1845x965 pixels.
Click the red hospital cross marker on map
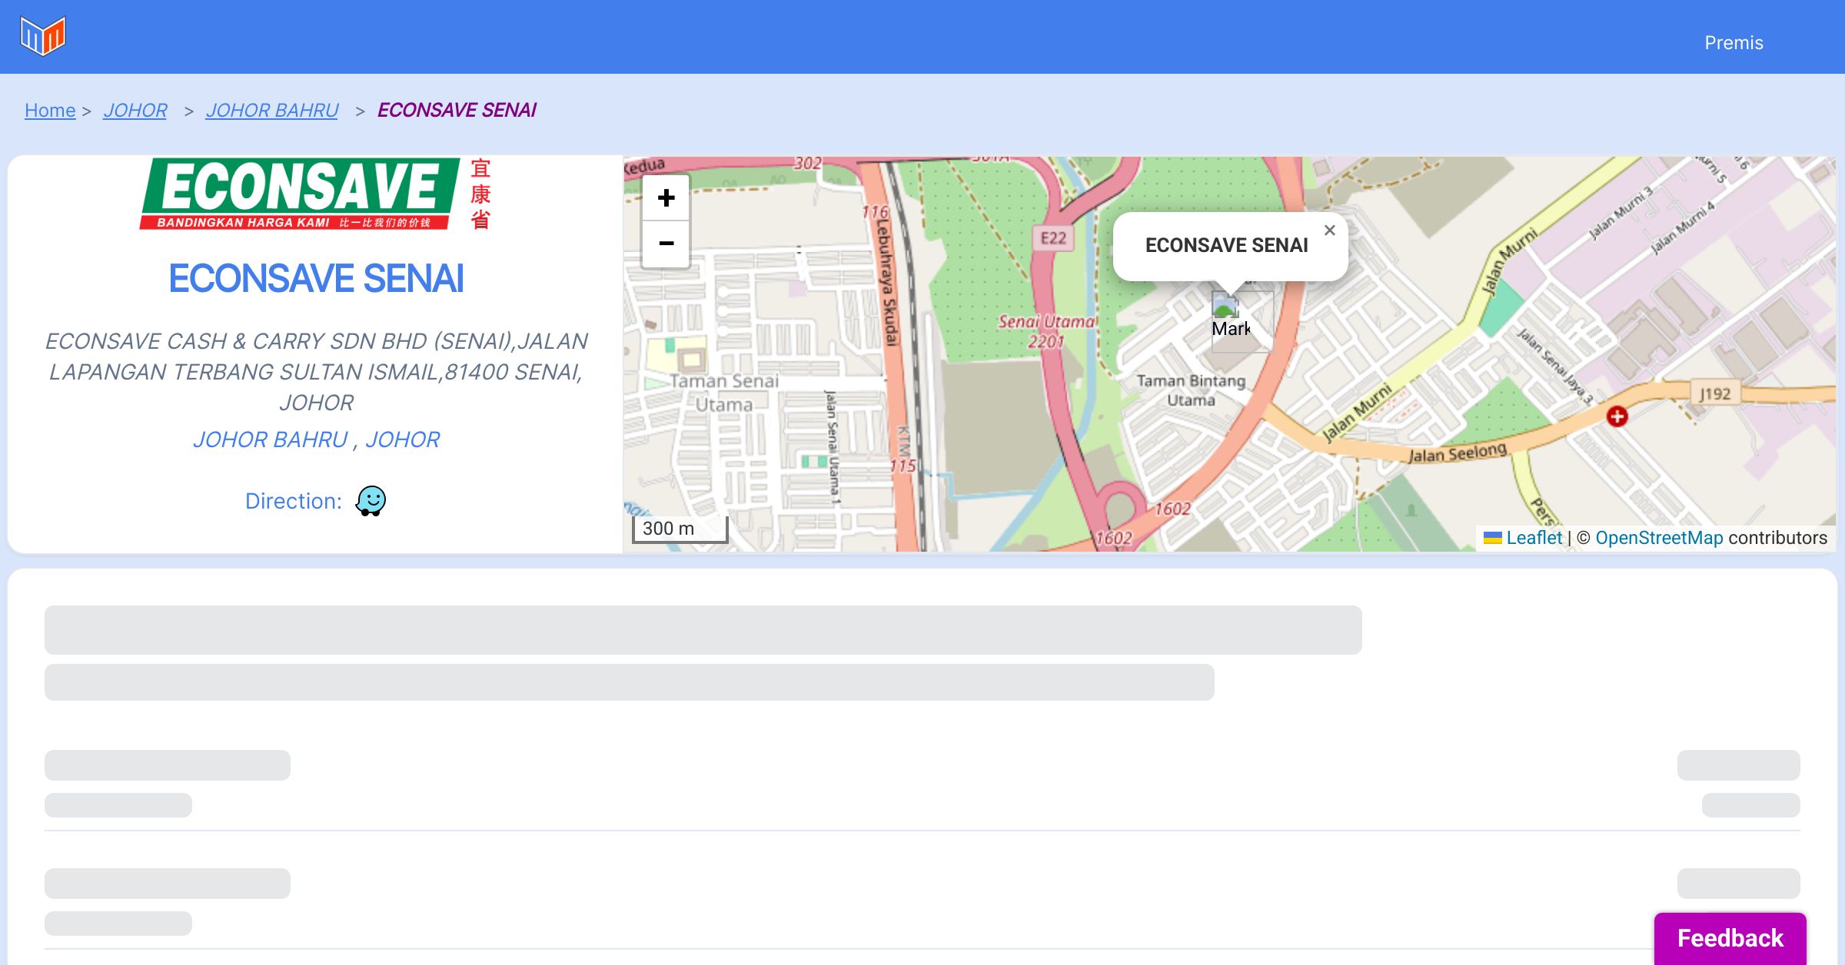1617,416
